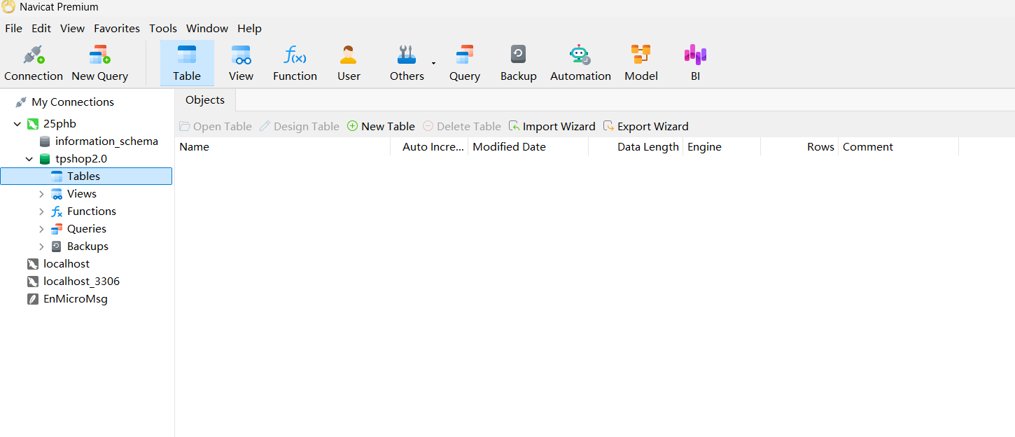Open the Backup section
The image size is (1015, 437).
click(x=518, y=63)
